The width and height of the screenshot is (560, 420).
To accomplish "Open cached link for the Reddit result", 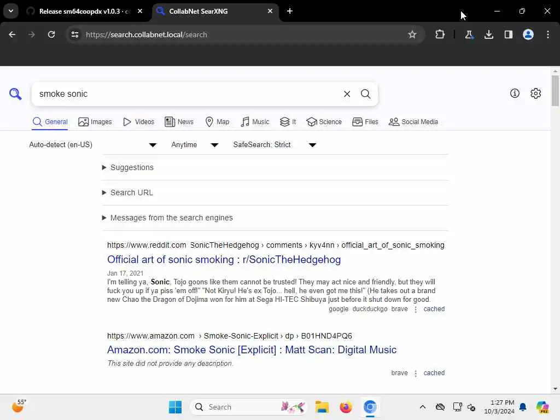I will [x=434, y=309].
